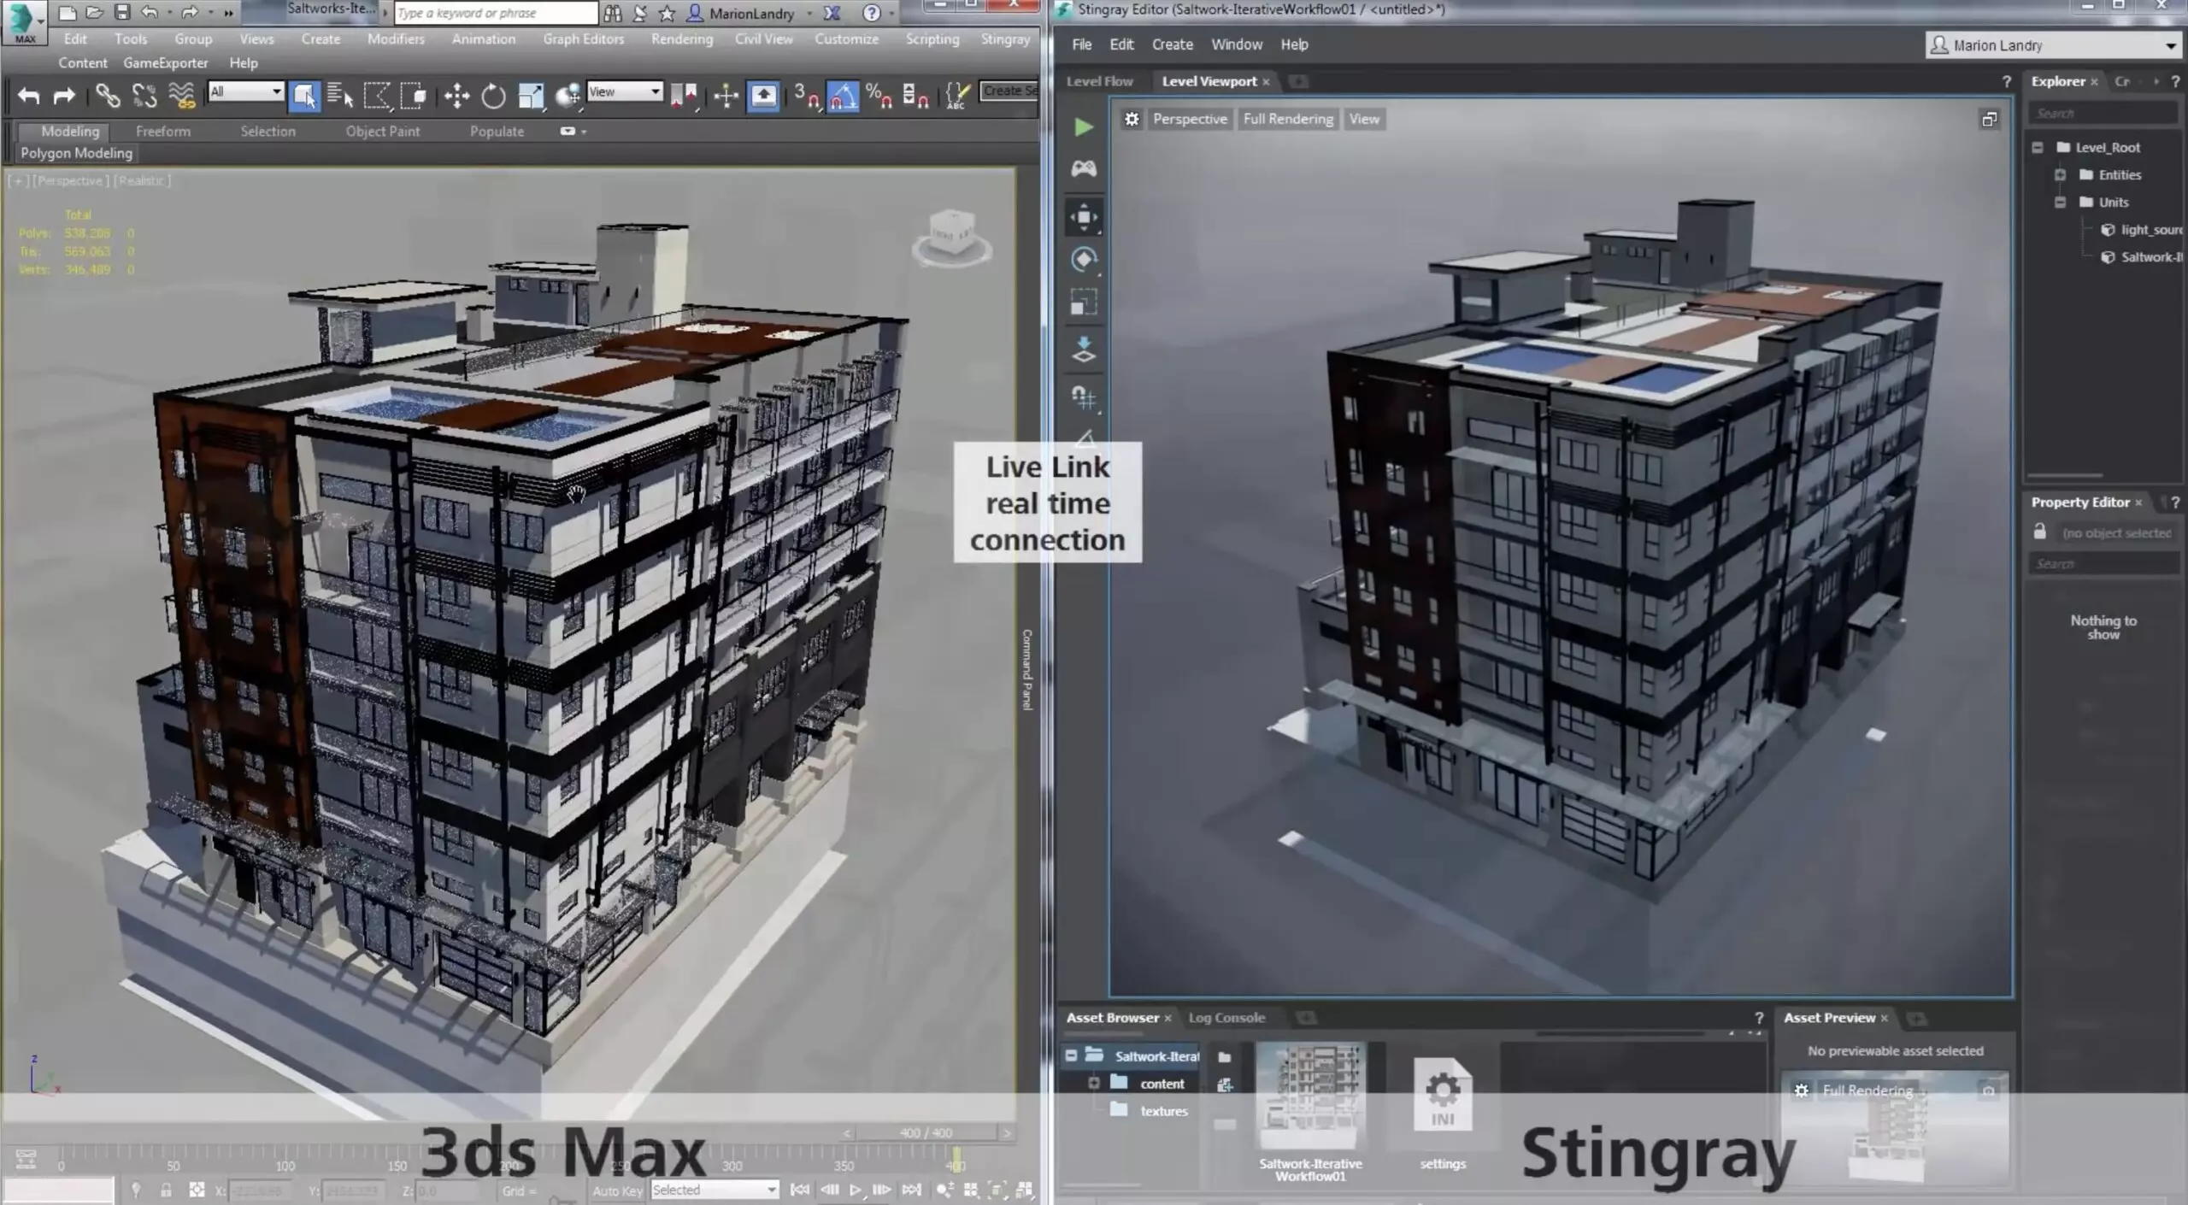Open the selection filter All dropdown
This screenshot has width=2188, height=1205.
(x=245, y=91)
